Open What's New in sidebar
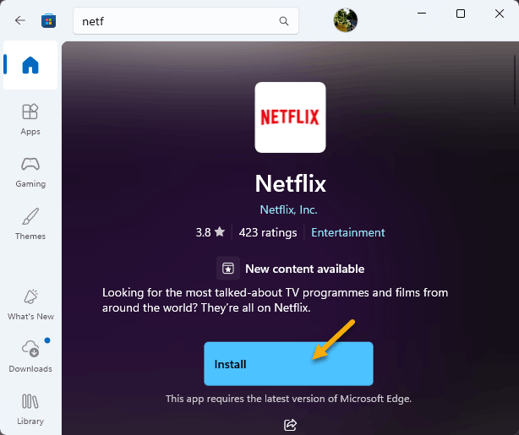Screen dimensions: 519x435 pos(30,304)
